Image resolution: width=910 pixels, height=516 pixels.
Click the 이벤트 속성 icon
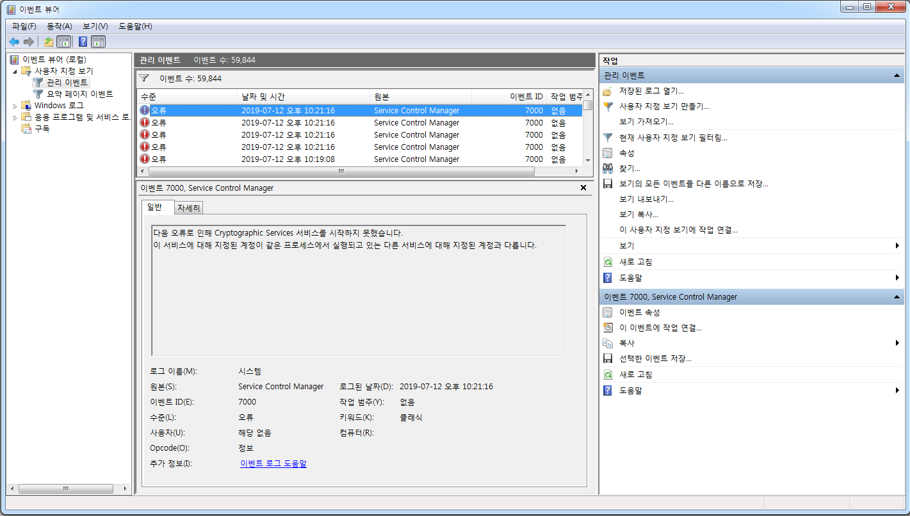tap(608, 312)
